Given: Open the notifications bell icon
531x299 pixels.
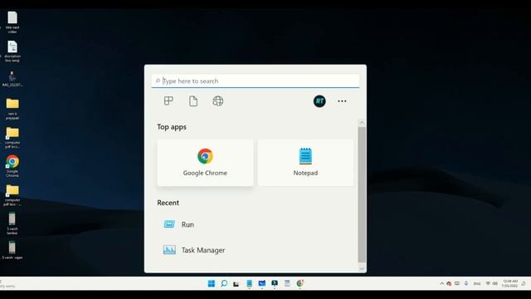Looking at the screenshot, I should pos(524,283).
